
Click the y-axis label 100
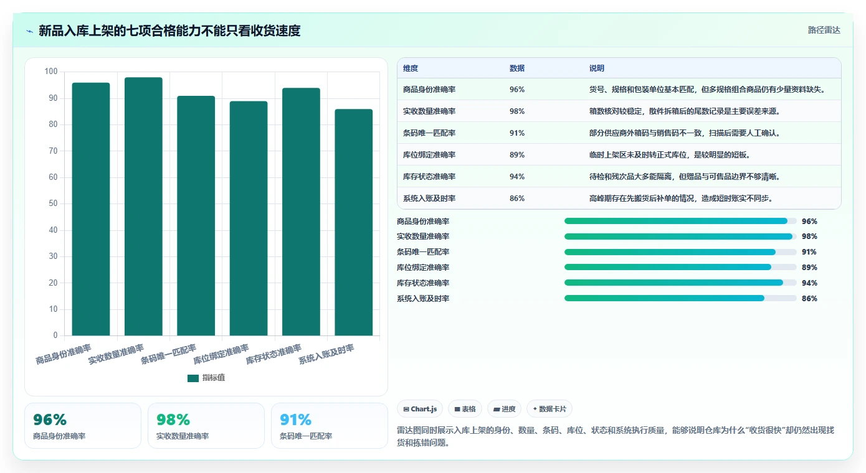51,72
